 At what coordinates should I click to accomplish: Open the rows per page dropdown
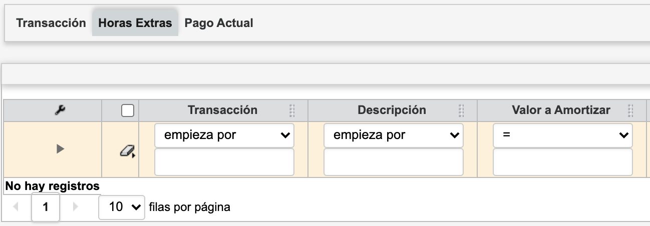(x=122, y=206)
